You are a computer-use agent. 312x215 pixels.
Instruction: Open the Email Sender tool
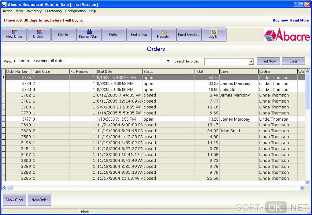coord(189,35)
